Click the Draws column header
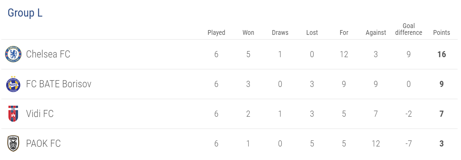The image size is (461, 160). pos(280,32)
